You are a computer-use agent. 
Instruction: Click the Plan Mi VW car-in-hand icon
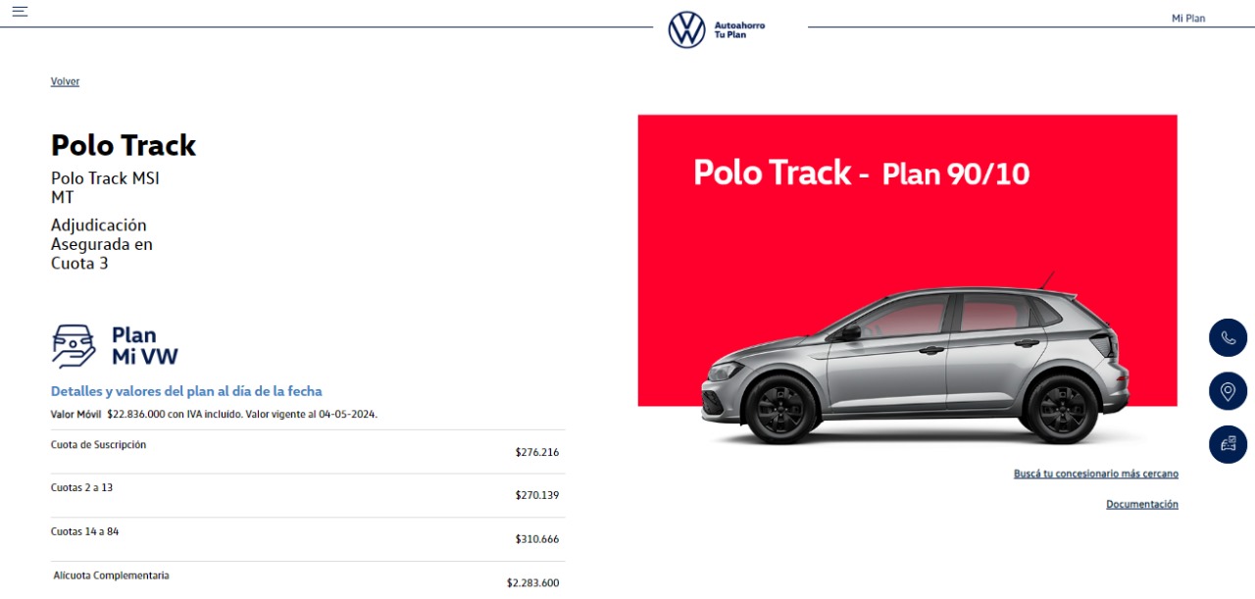coord(75,345)
